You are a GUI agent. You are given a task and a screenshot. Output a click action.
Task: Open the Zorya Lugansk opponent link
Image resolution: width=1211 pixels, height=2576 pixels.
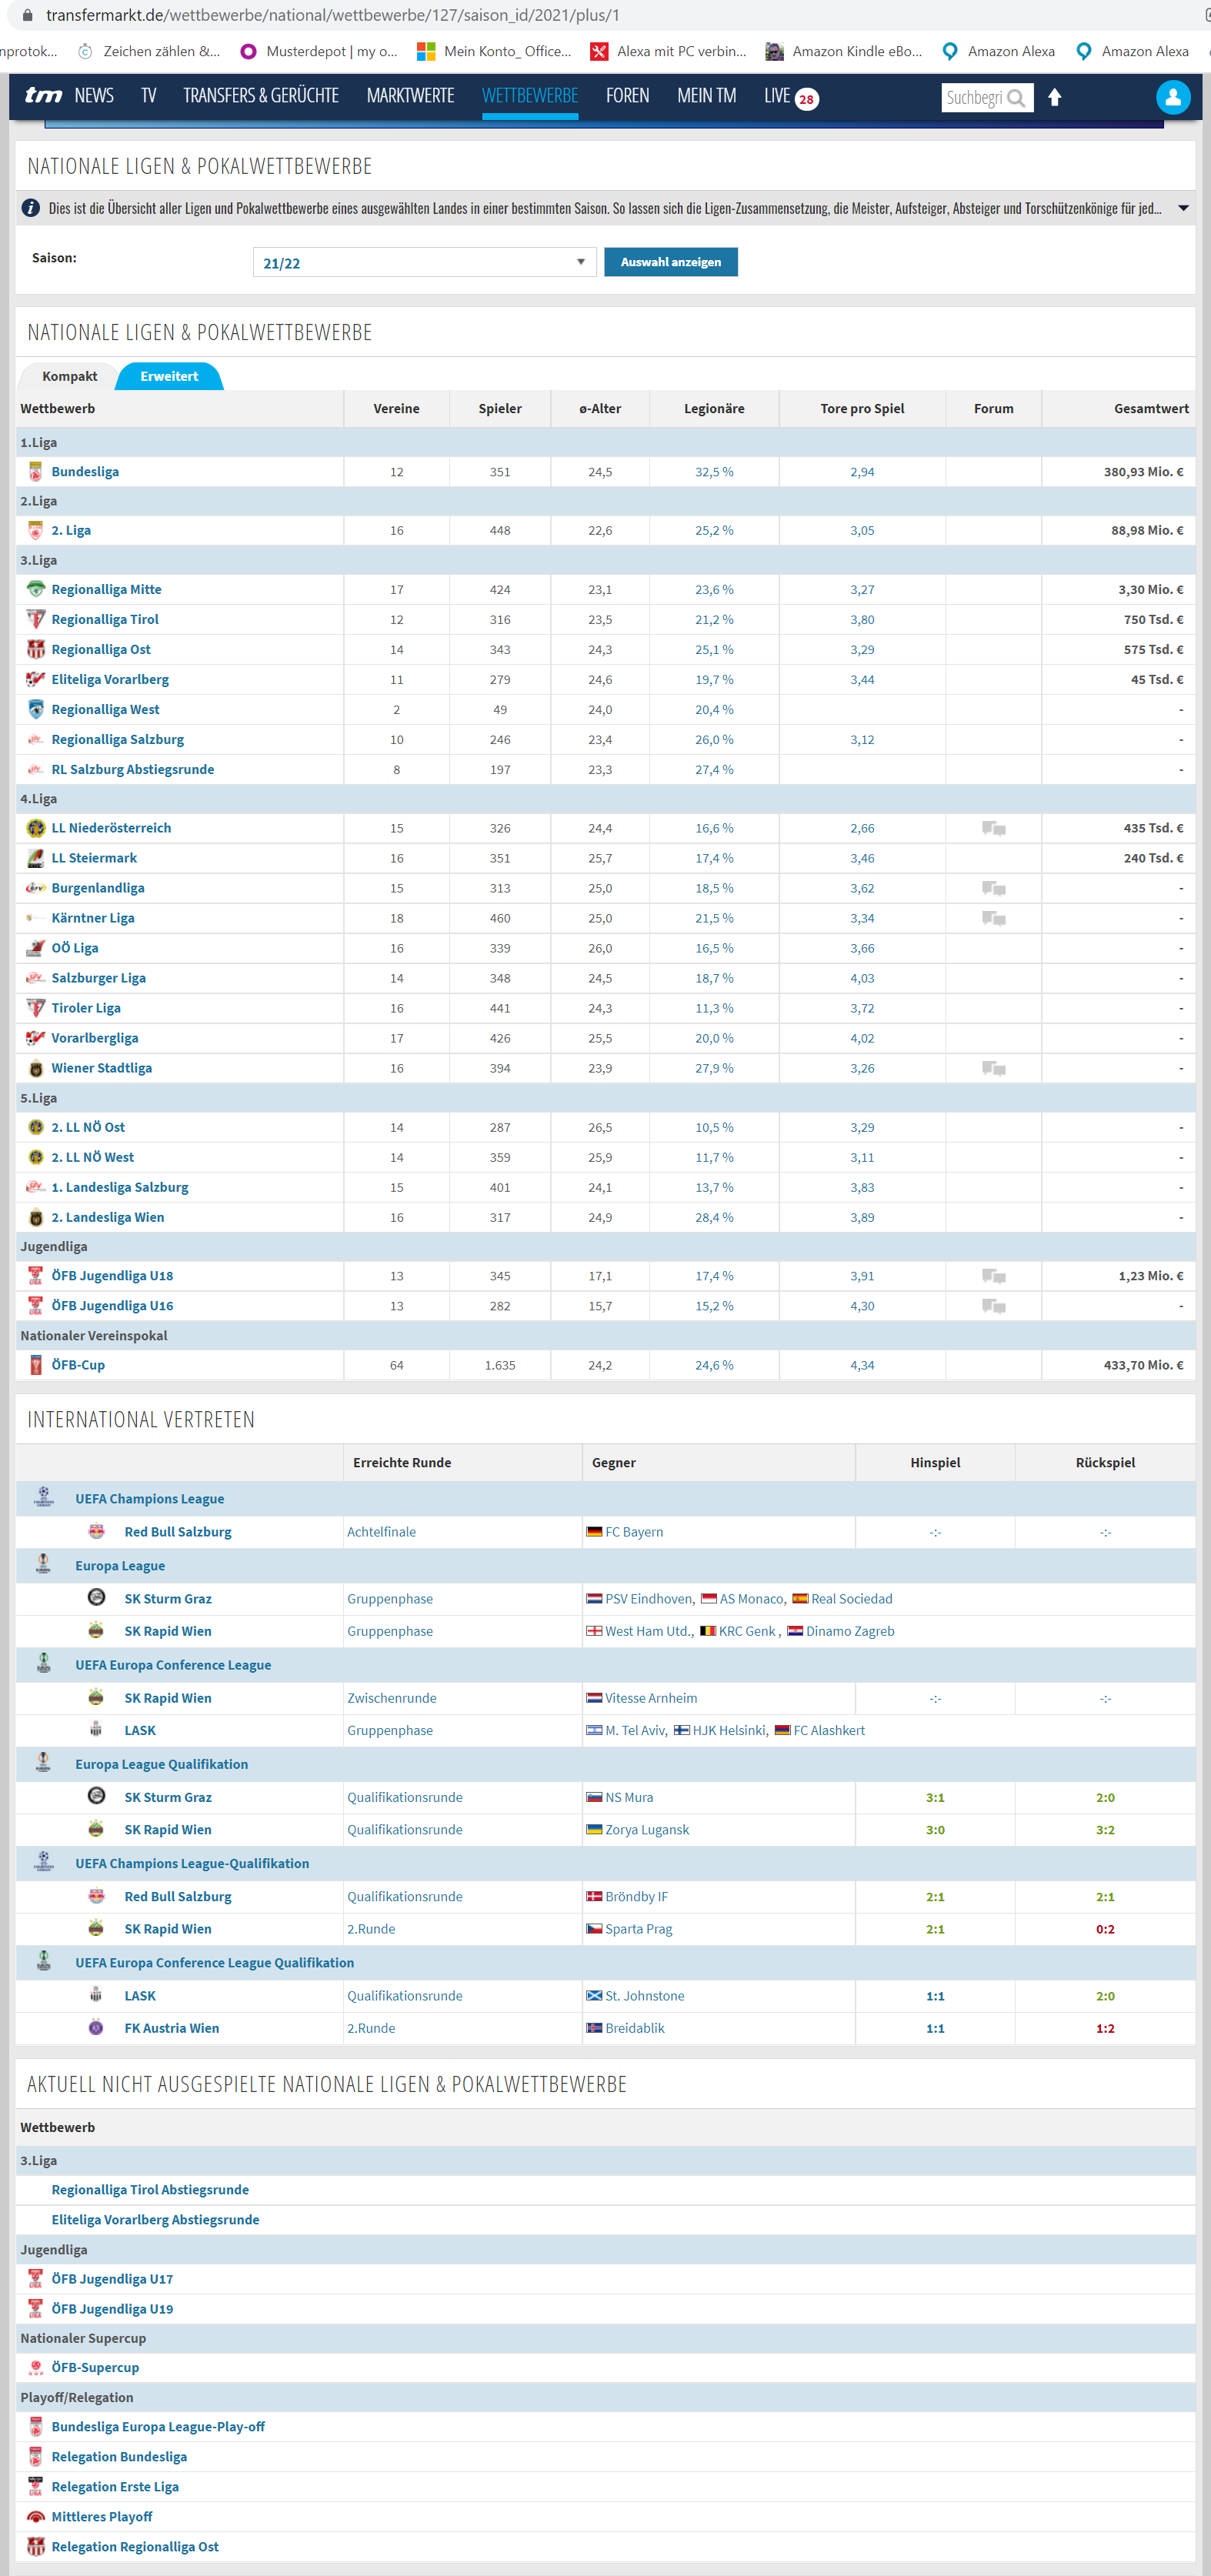647,1830
